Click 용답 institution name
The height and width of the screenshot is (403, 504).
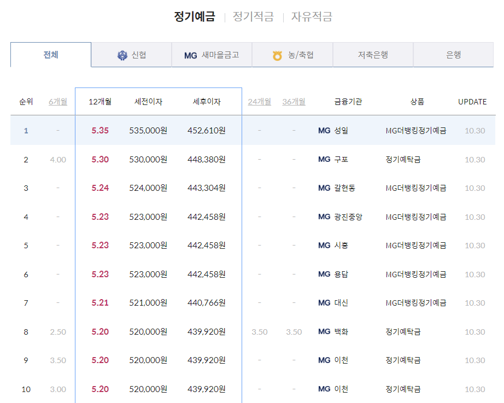coord(341,274)
